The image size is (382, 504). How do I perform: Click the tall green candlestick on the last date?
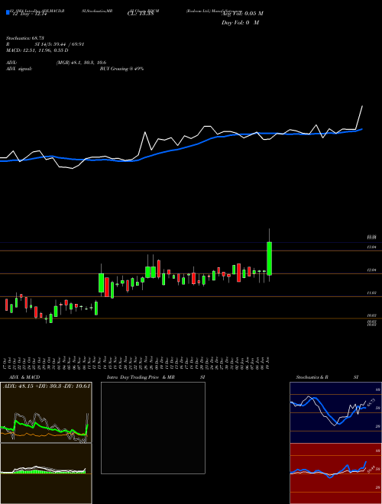[270, 258]
